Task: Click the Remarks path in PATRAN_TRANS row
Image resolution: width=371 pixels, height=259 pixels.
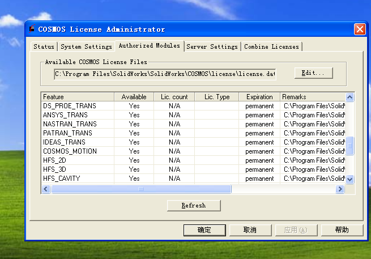Action: pyautogui.click(x=314, y=133)
